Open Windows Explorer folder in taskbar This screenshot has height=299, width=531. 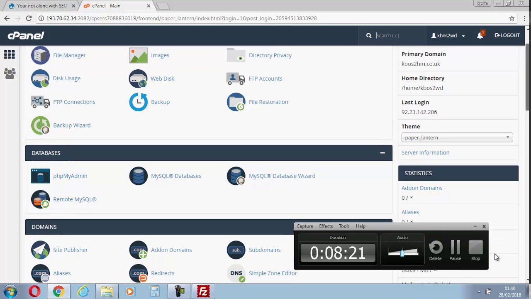107,292
